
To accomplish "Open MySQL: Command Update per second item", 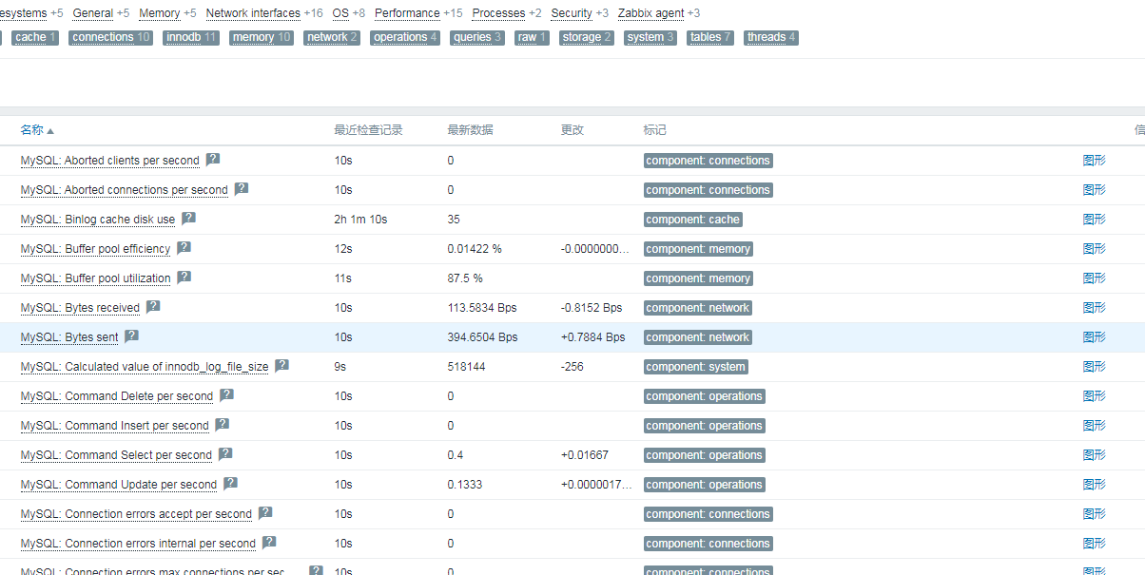I will pos(119,485).
